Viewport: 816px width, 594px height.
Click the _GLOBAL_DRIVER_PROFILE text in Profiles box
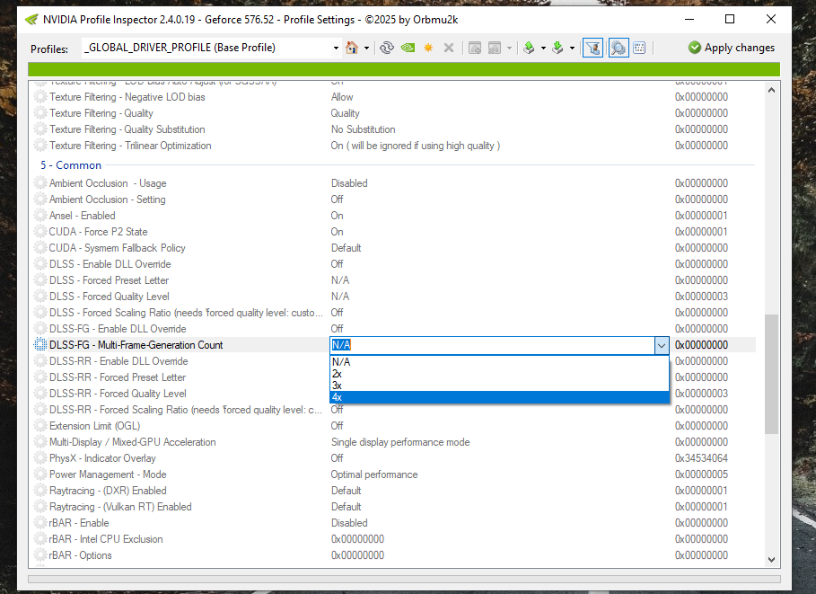coord(180,48)
